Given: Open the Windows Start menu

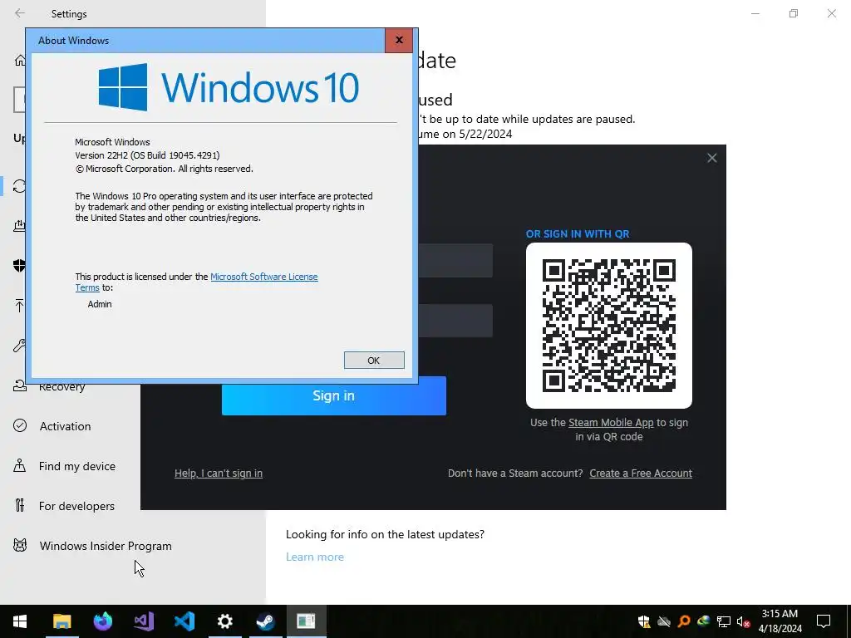Looking at the screenshot, I should click(20, 621).
